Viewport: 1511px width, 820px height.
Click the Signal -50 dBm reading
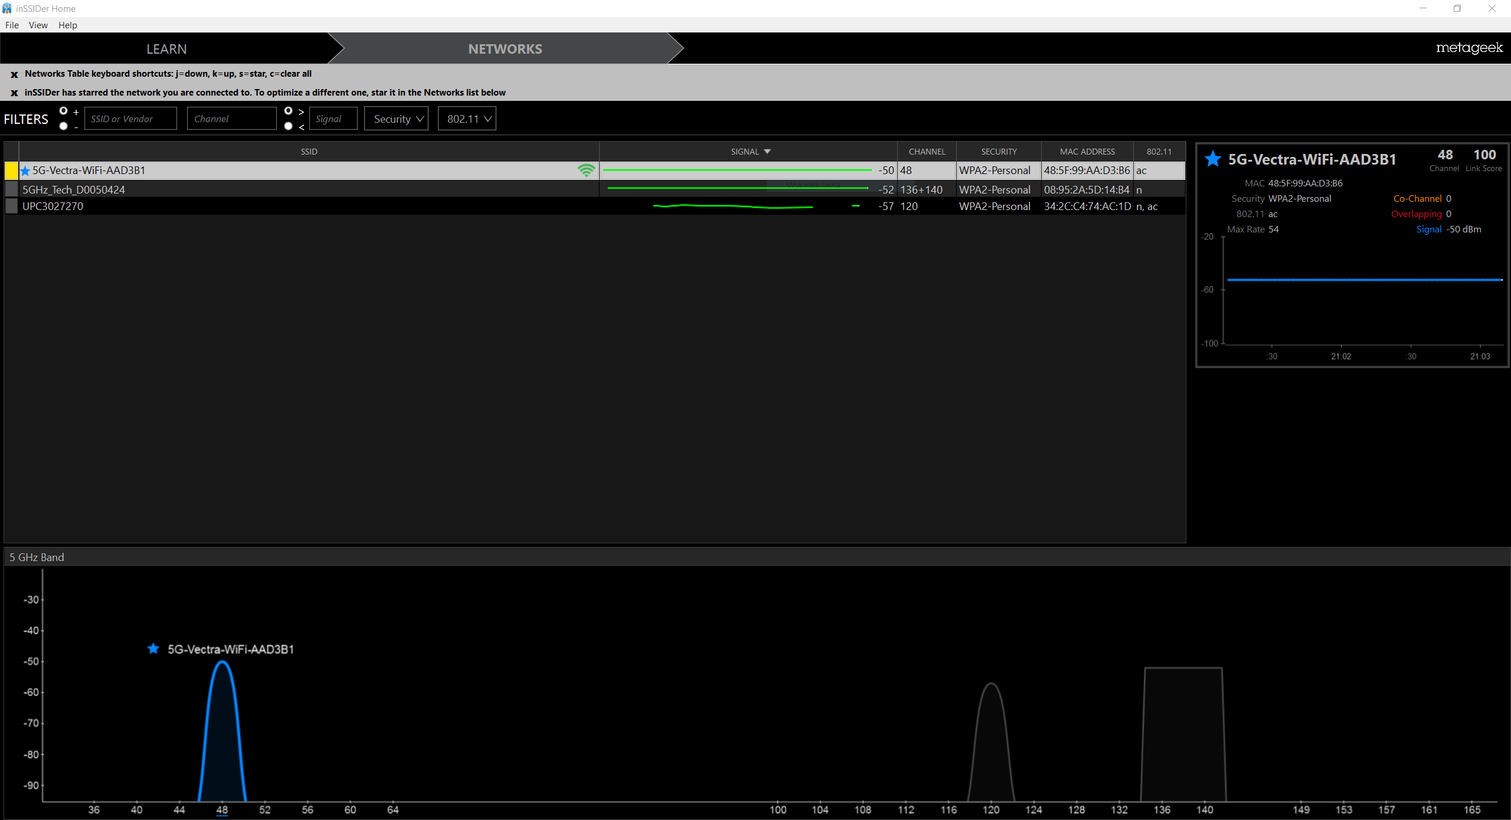click(1464, 229)
